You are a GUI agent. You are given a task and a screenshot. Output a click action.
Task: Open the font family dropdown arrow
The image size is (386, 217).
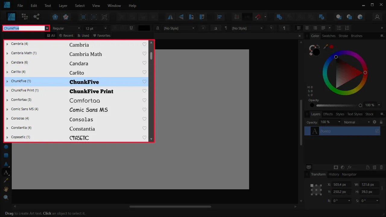click(47, 28)
